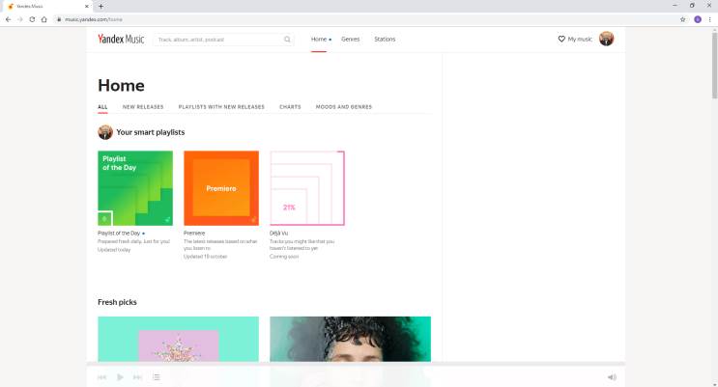Open the Premiere playlist cover
718x387 pixels.
(x=221, y=187)
